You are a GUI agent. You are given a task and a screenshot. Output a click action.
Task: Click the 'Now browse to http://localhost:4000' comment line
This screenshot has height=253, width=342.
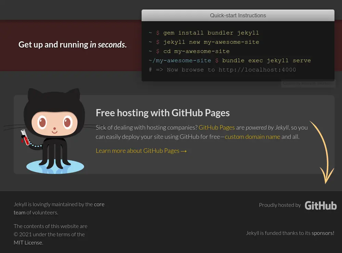223,70
